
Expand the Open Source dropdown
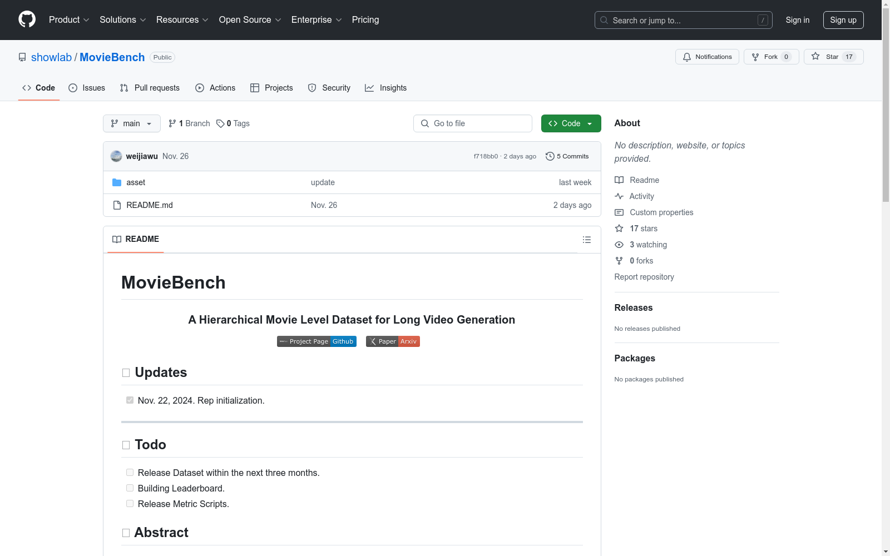250,20
